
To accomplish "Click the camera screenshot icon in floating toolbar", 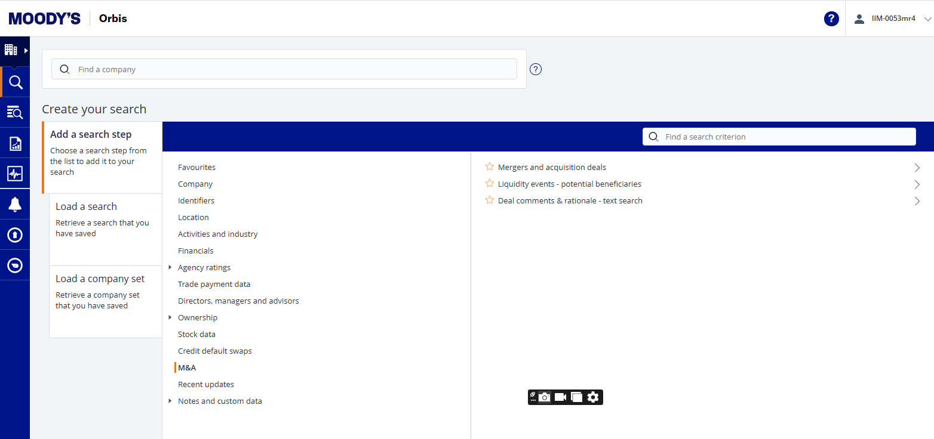I will tap(544, 397).
